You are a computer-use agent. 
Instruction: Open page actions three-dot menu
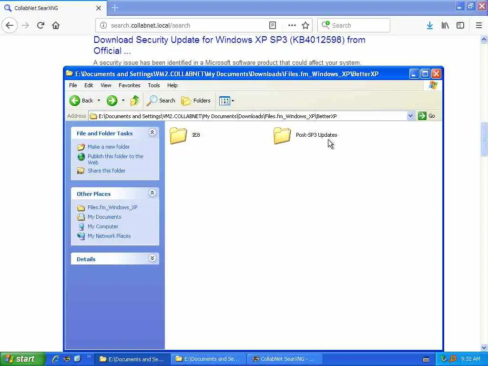pos(292,25)
